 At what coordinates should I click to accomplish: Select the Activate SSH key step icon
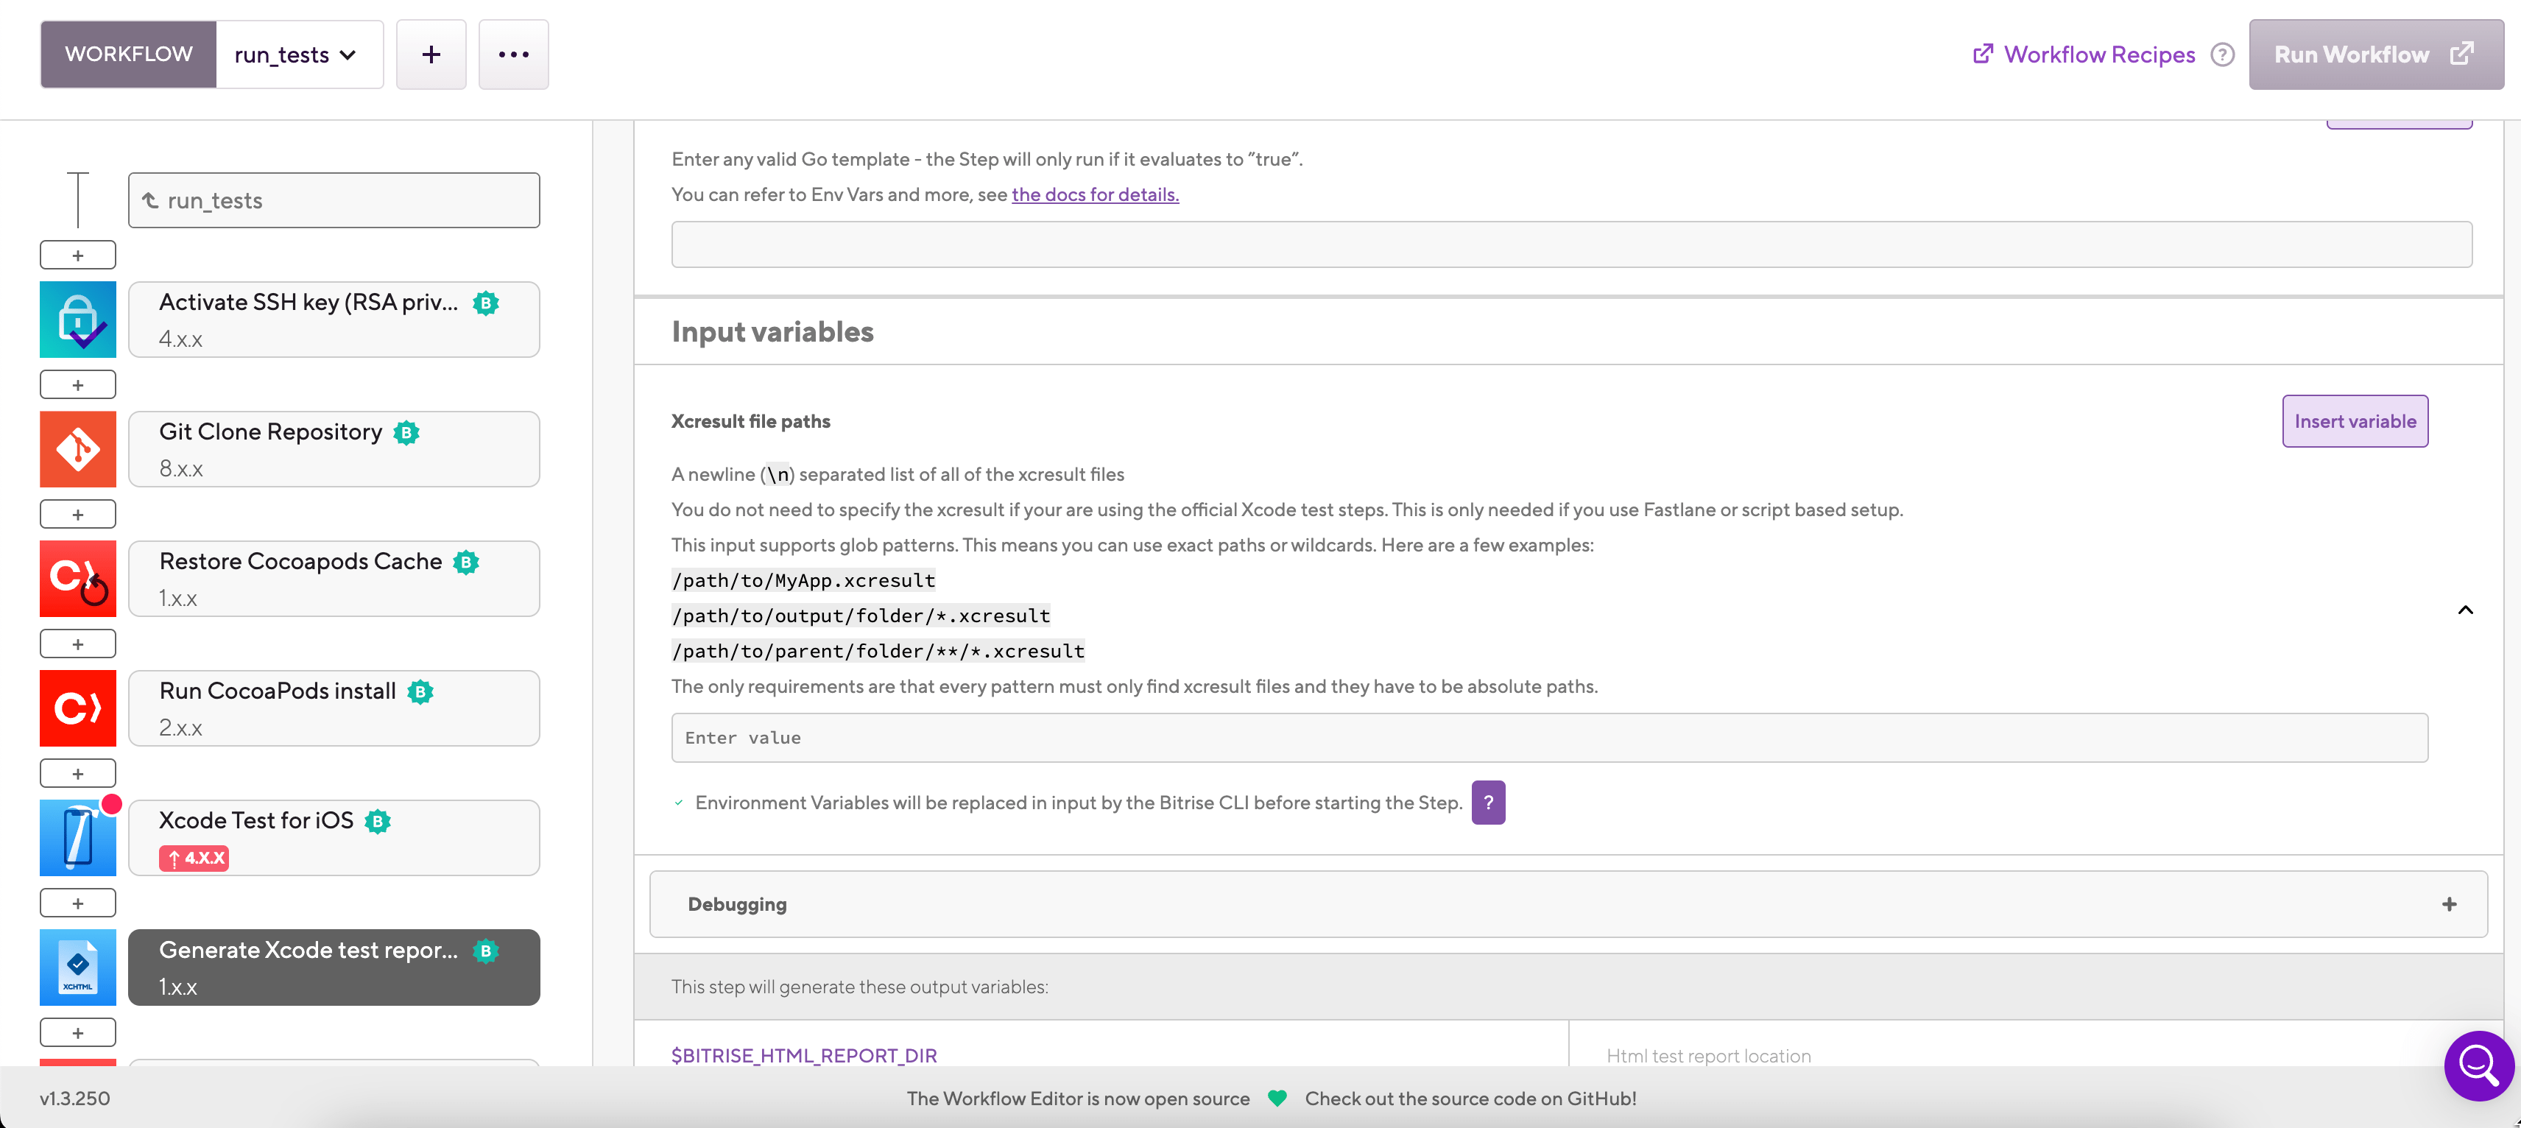tap(77, 319)
